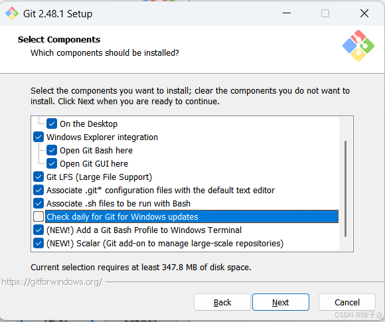
Task: Go to the Next setup page
Action: point(281,302)
